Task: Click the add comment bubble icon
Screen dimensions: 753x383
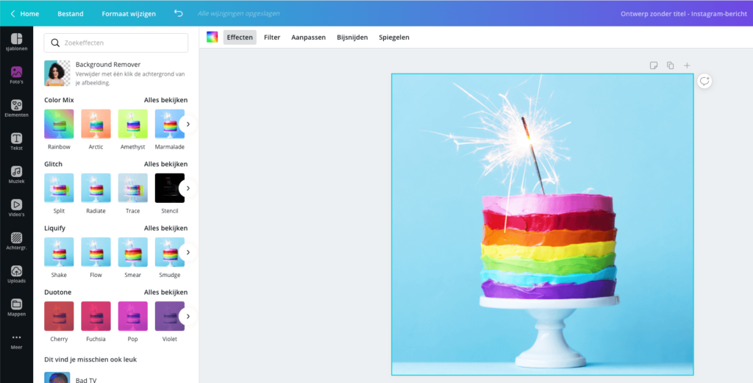Action: click(704, 82)
